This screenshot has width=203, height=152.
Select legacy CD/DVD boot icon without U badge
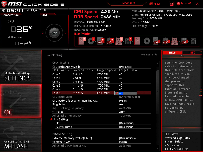(x=147, y=41)
